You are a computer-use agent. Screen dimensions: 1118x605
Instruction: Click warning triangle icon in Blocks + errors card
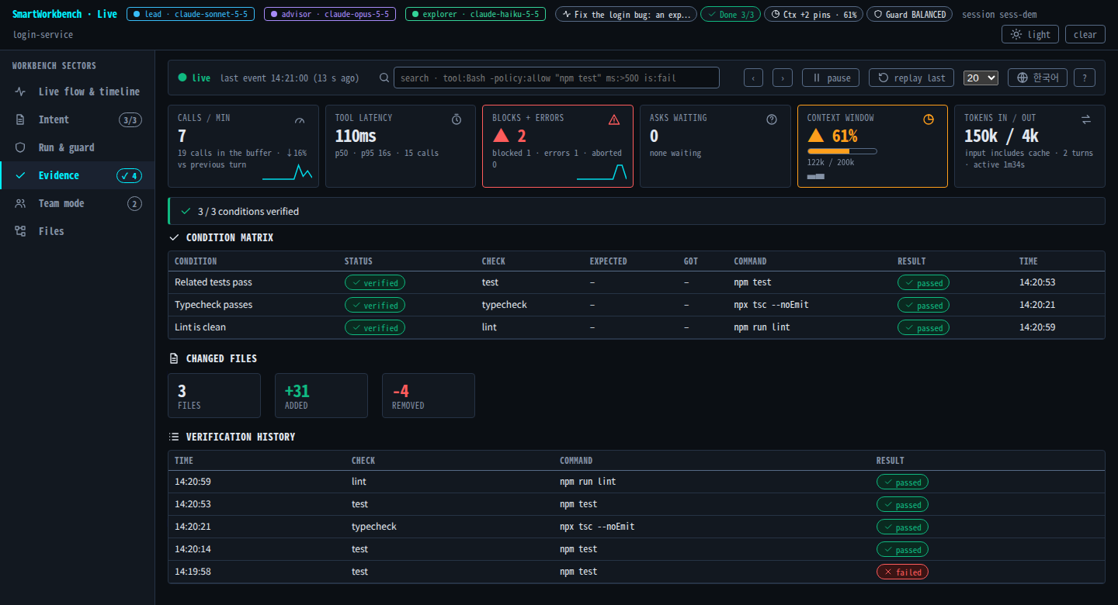point(614,119)
